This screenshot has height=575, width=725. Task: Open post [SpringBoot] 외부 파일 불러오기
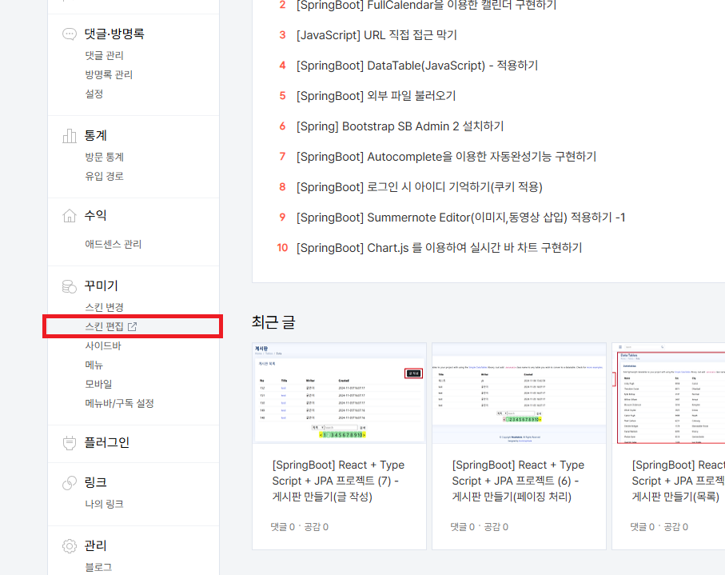tap(376, 96)
